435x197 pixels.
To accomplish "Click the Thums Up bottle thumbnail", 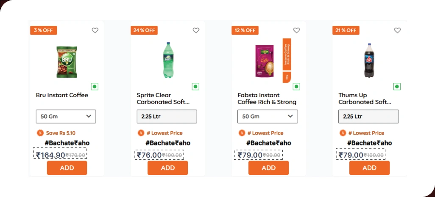I will [x=369, y=60].
